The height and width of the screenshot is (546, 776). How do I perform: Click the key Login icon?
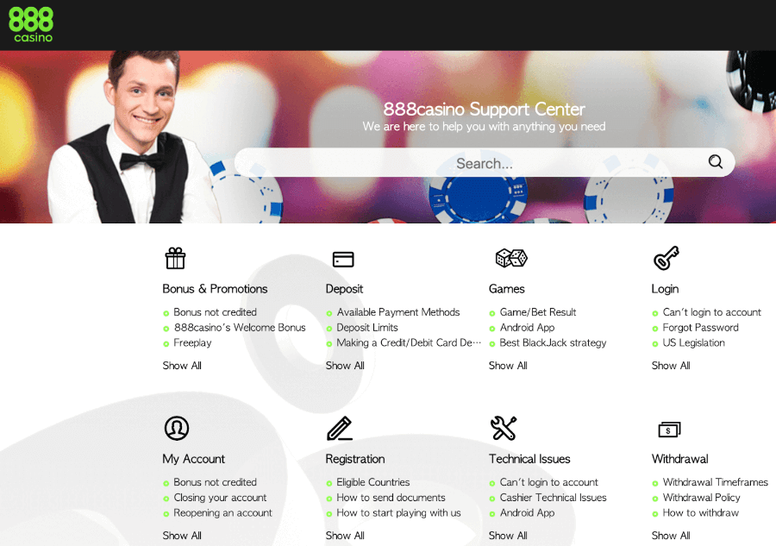coord(666,258)
